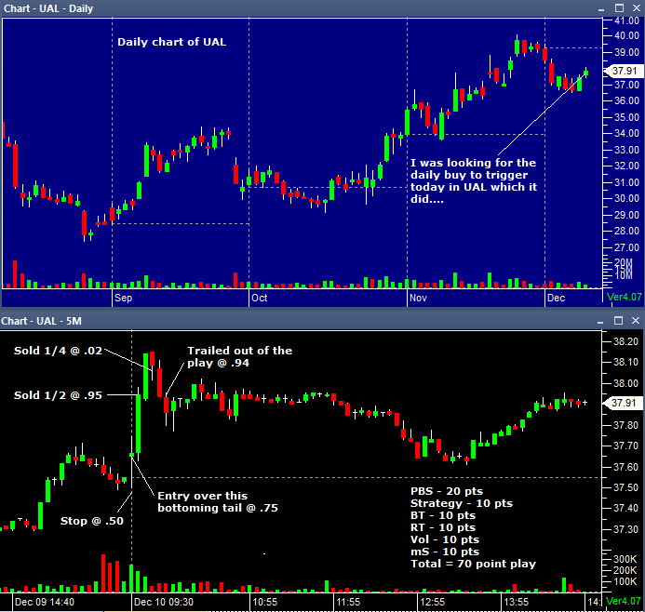The height and width of the screenshot is (612, 645).
Task: Click the 27.00 price level on the daily axis
Action: tap(626, 247)
